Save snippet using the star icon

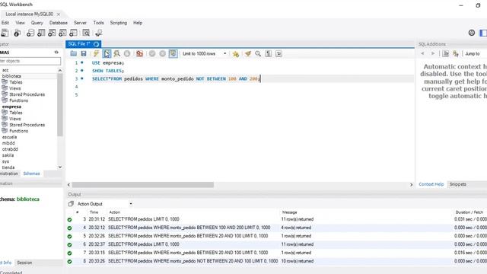(236, 54)
